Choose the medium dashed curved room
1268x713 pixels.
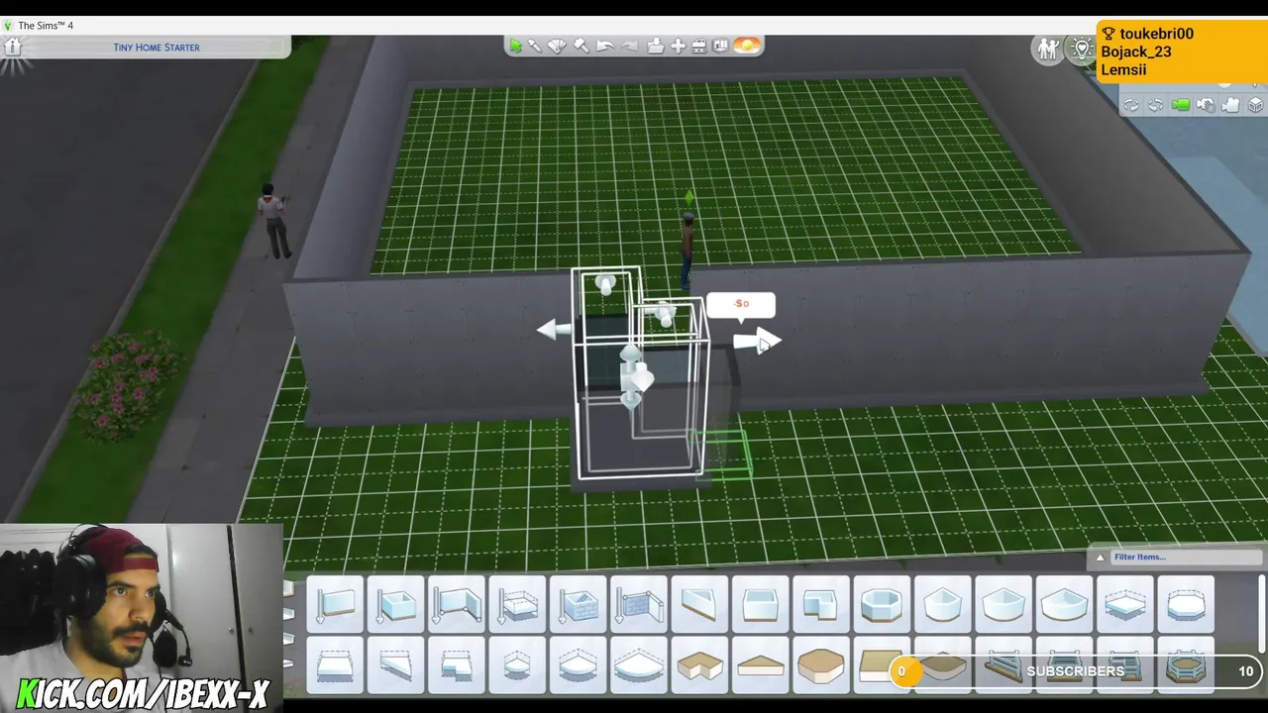coord(579,665)
